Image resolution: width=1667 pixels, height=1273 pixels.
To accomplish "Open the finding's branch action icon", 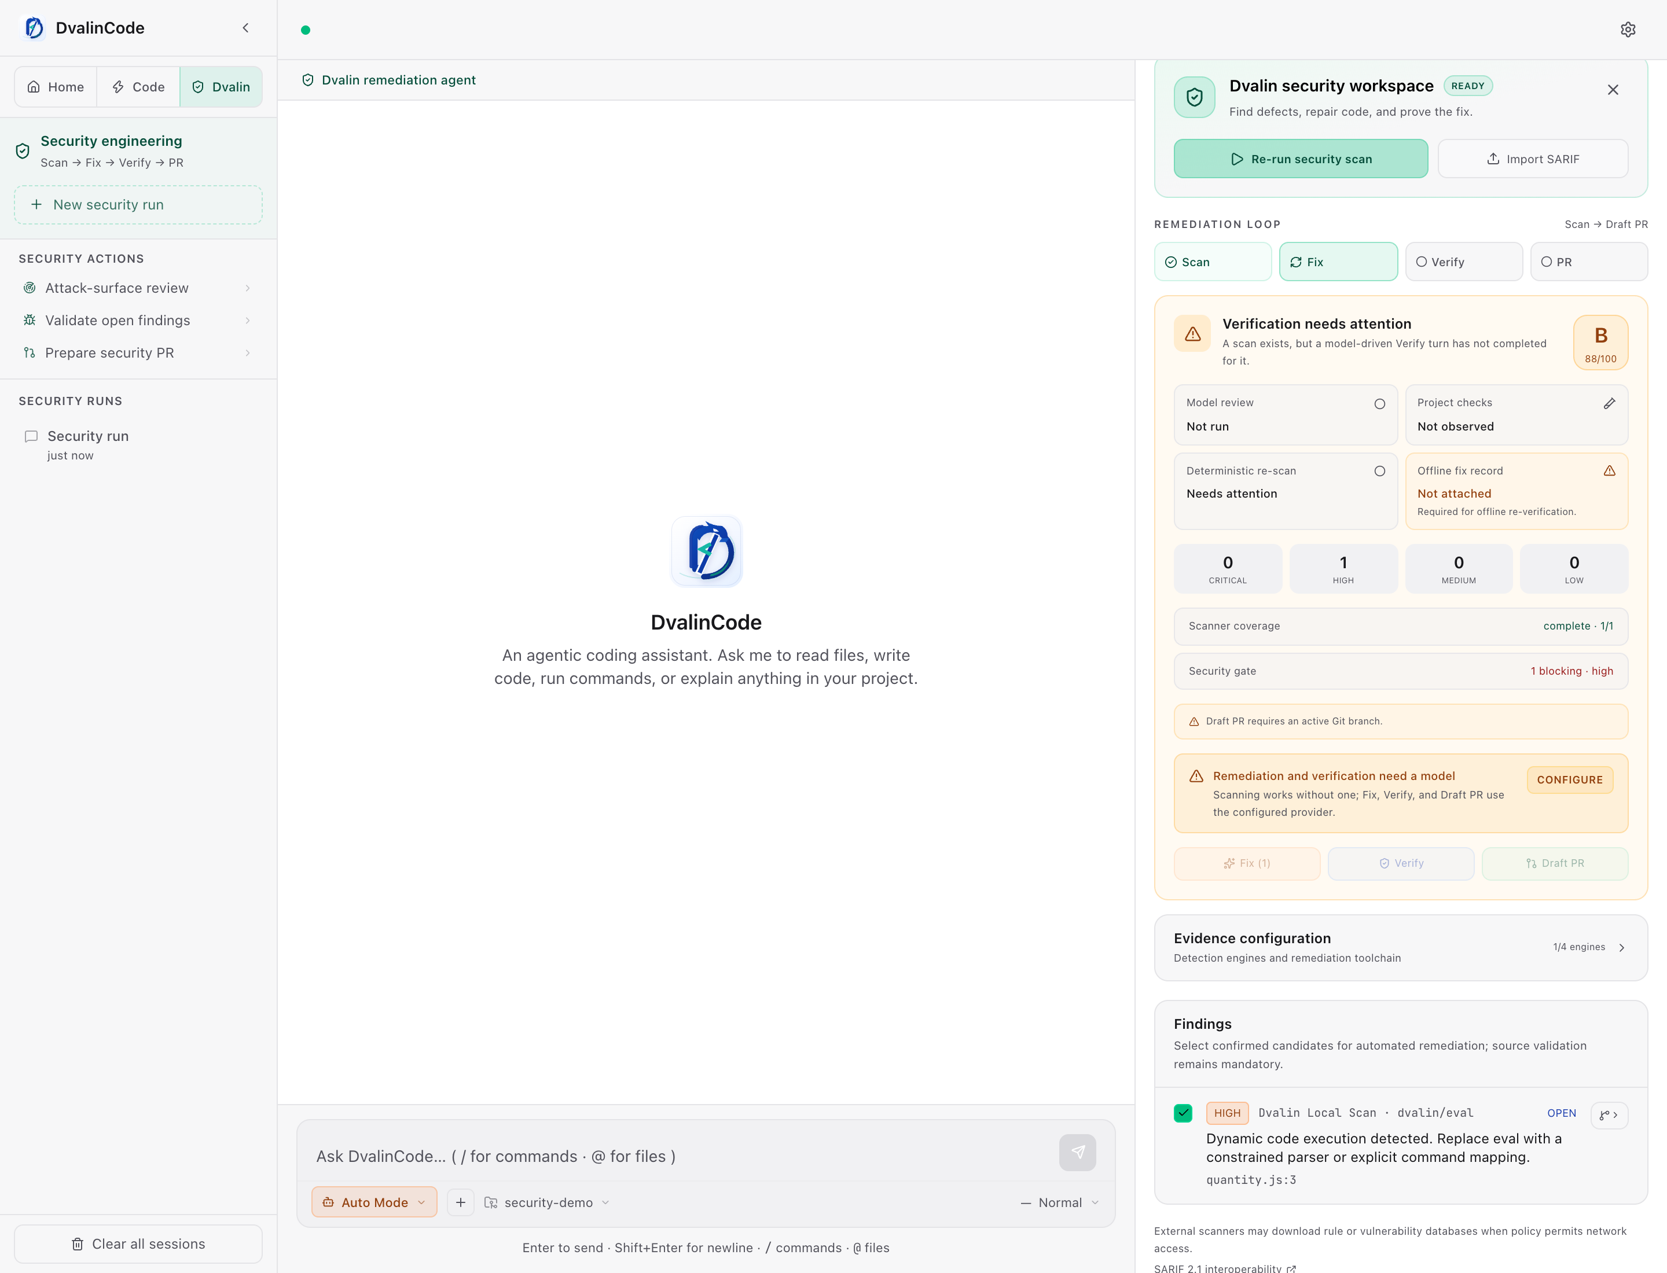I will tap(1609, 1114).
